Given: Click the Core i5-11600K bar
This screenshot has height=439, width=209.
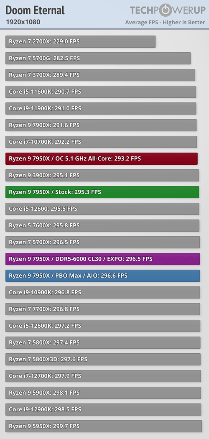Looking at the screenshot, I should tap(101, 92).
